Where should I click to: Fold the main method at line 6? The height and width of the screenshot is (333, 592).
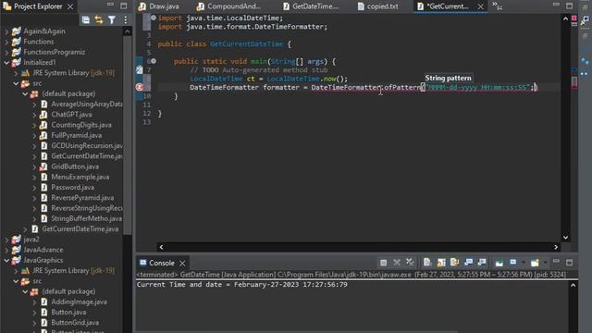click(x=154, y=61)
